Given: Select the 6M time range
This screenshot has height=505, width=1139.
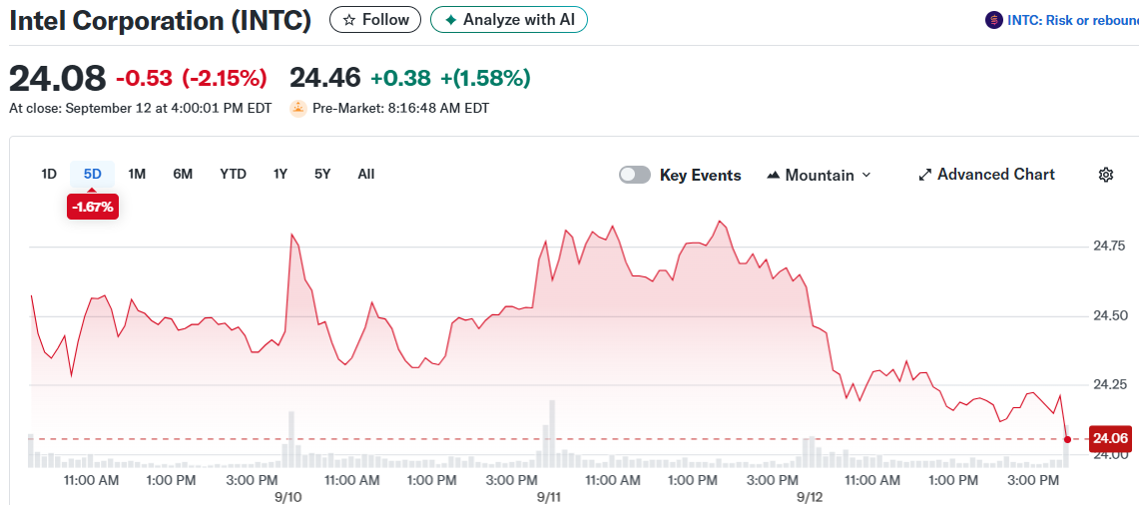Looking at the screenshot, I should 183,175.
